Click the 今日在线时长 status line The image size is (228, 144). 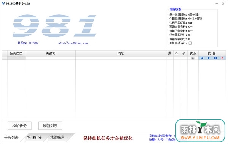(186, 19)
